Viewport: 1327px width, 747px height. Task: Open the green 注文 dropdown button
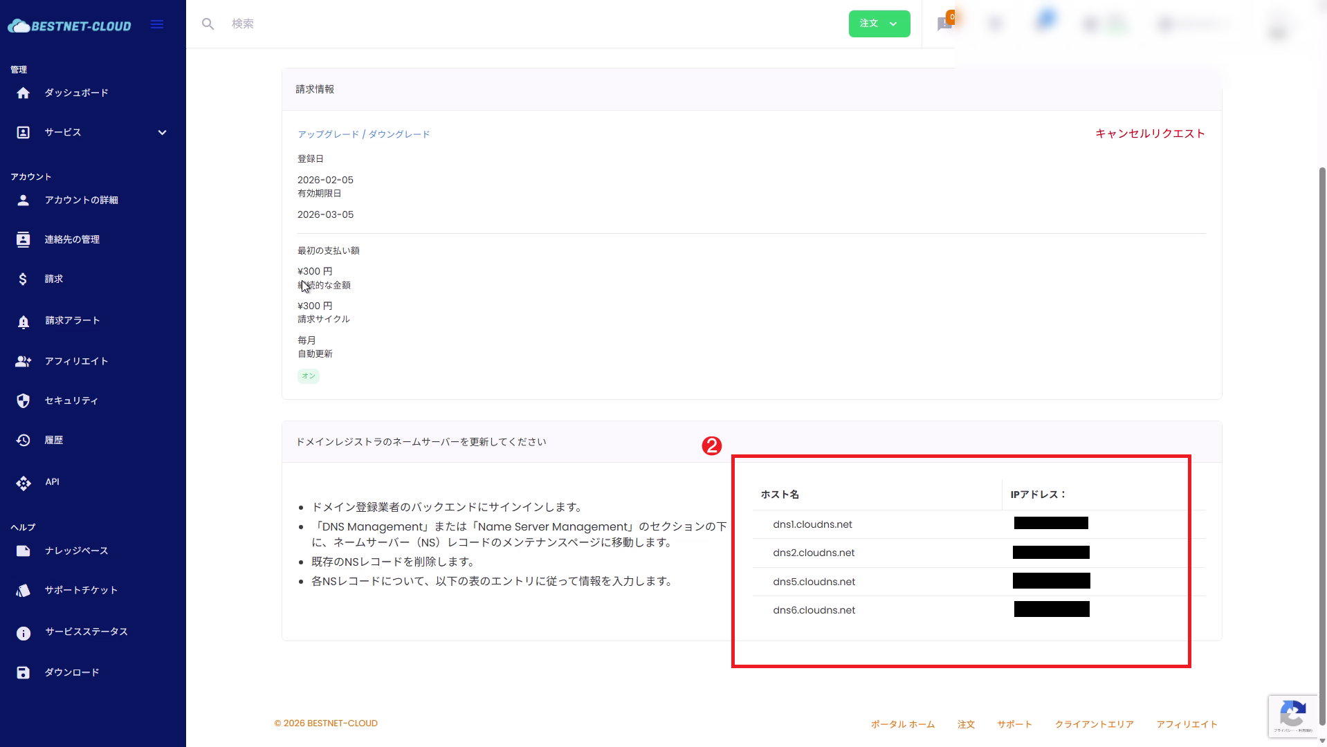(x=879, y=24)
